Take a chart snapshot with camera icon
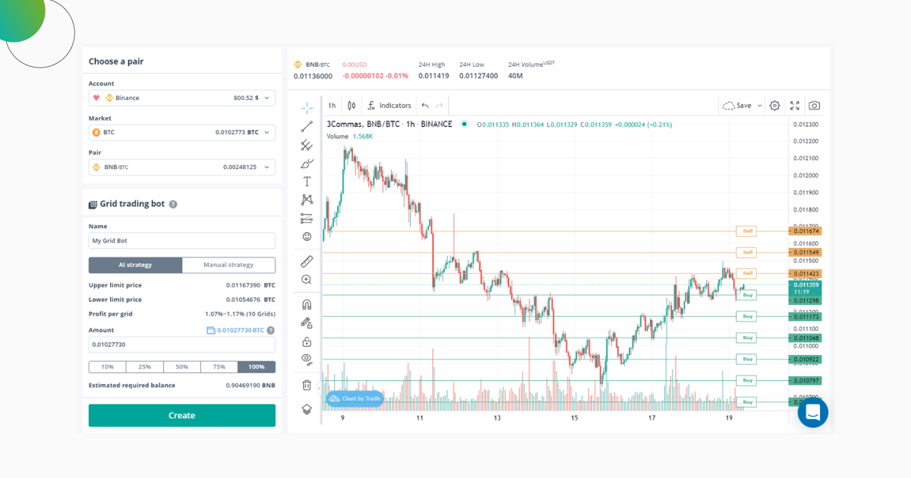 point(814,105)
